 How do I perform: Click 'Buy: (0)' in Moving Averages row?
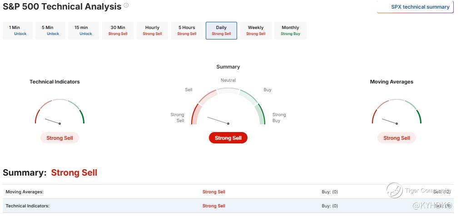click(x=330, y=191)
